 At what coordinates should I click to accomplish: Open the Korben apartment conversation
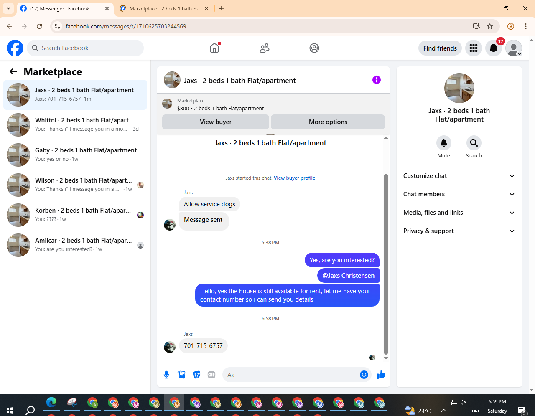[75, 215]
